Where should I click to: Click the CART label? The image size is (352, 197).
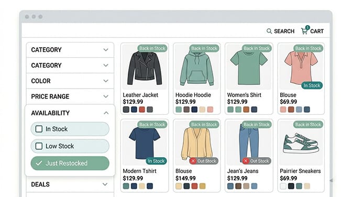(x=317, y=31)
